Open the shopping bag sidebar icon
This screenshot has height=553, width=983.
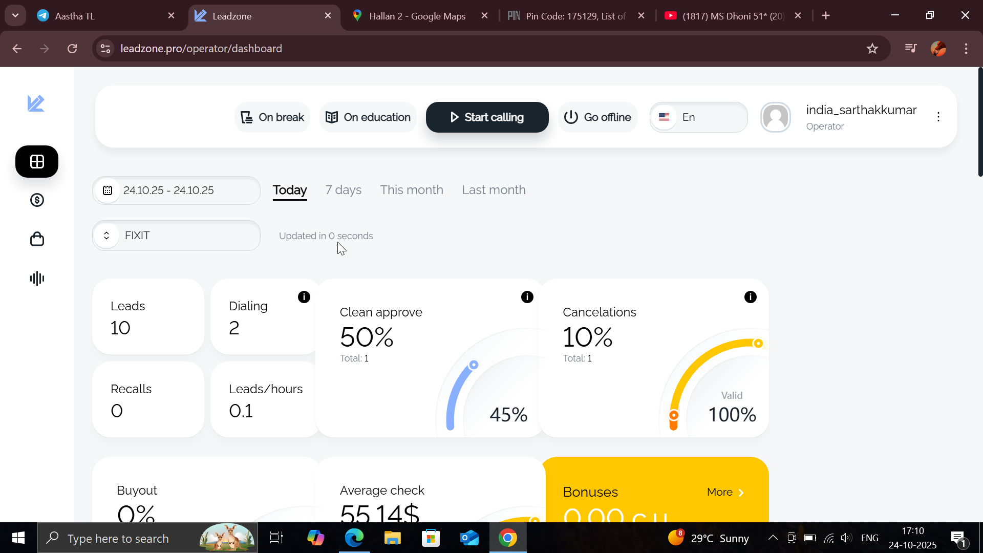coord(37,239)
